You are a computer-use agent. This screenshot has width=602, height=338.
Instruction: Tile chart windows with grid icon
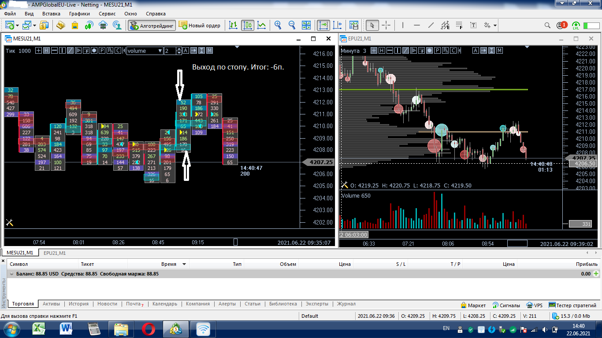(306, 25)
